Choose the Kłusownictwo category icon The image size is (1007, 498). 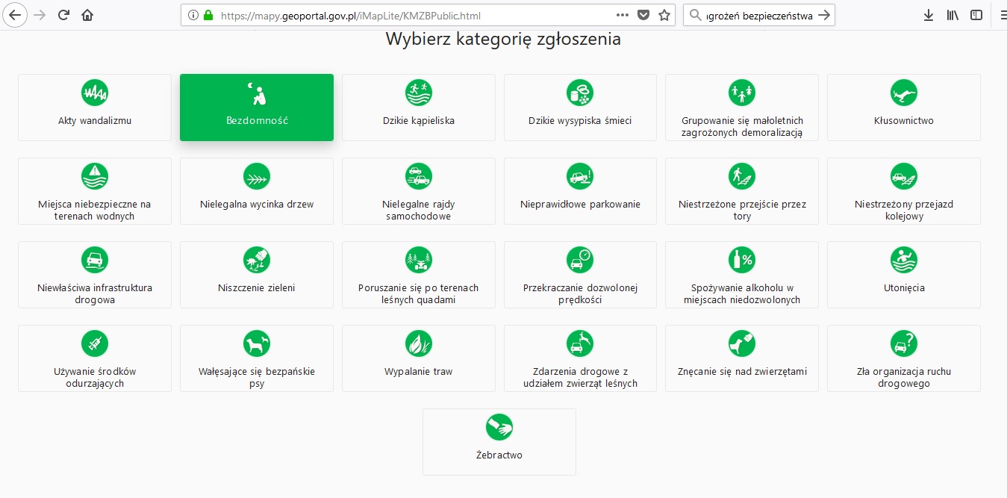904,93
